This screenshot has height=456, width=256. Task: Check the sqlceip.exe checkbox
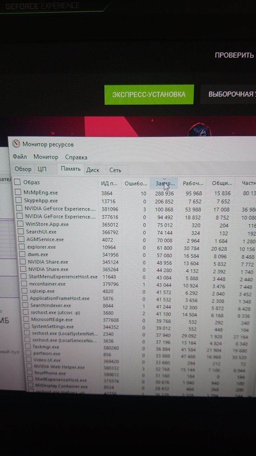pos(25,291)
